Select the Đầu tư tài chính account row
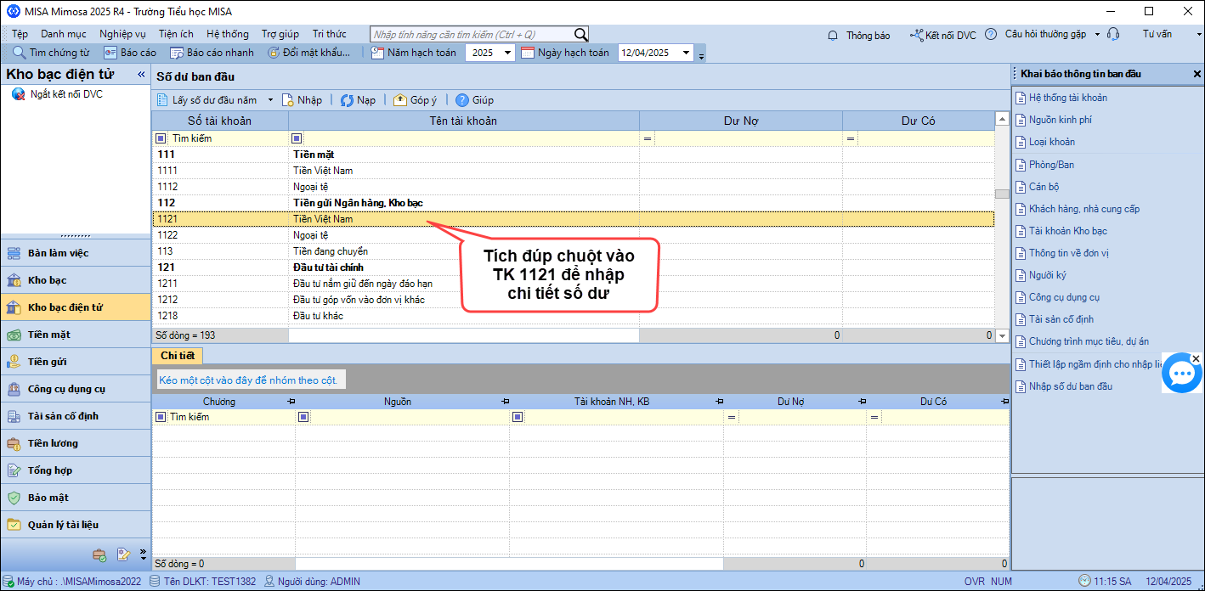The height and width of the screenshot is (591, 1205). 573,267
